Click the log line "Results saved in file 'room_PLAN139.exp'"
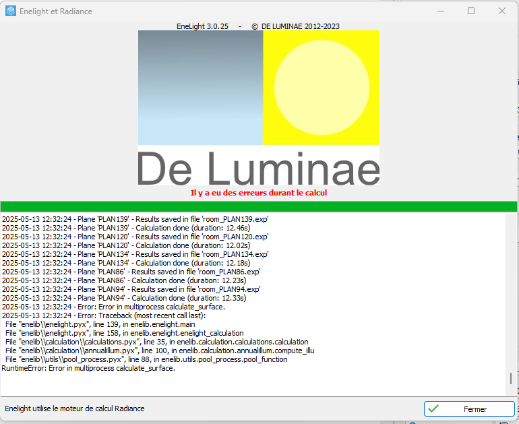The height and width of the screenshot is (424, 519). [x=135, y=219]
